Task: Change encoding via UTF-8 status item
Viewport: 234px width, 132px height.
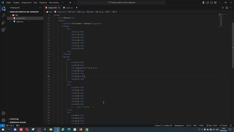Action: click(189, 125)
